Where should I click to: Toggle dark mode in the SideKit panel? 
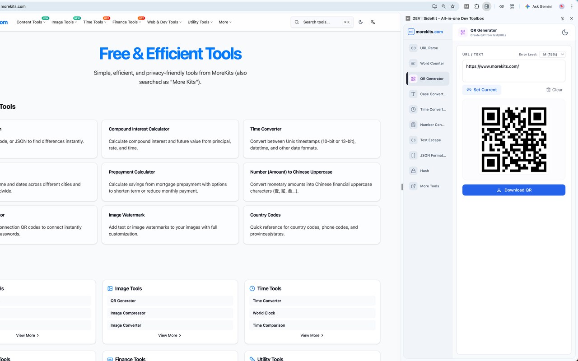(564, 32)
